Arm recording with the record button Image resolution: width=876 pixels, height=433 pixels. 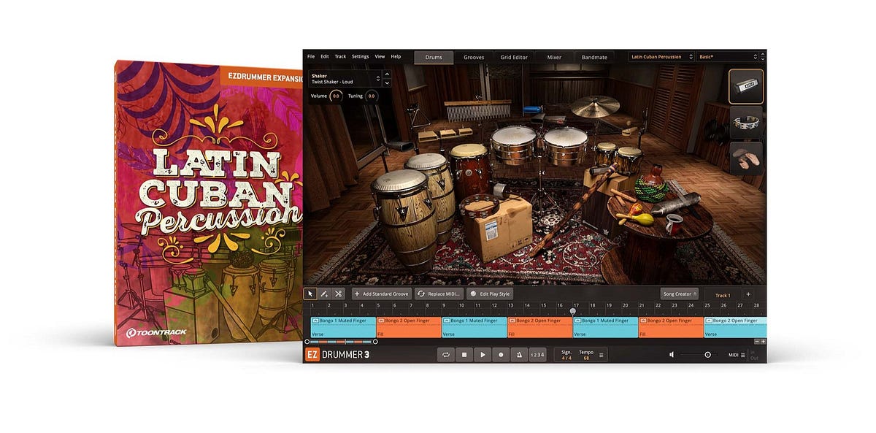tap(500, 355)
